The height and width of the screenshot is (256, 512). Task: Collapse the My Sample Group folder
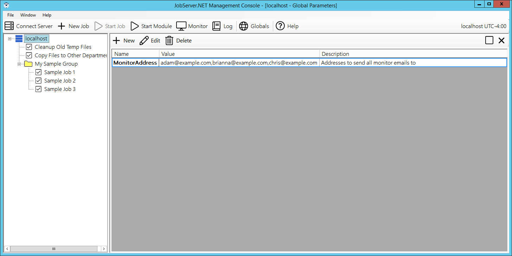tap(19, 64)
